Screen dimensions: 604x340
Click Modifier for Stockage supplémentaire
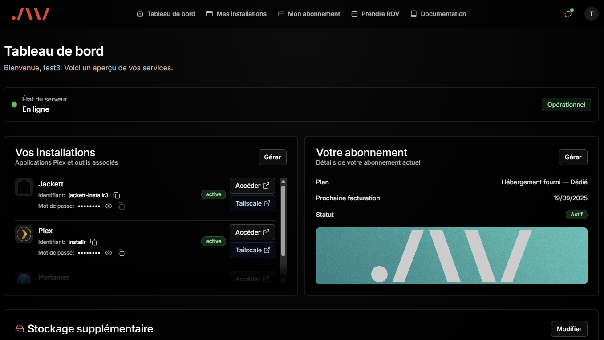569,328
